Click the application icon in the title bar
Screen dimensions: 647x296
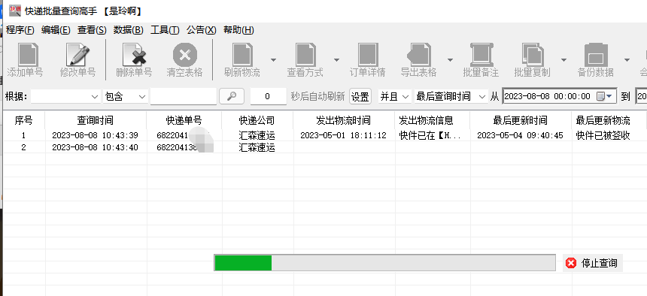click(x=15, y=11)
